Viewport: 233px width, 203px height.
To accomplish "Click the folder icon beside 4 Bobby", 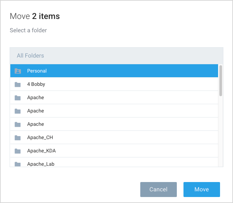I will point(18,85).
